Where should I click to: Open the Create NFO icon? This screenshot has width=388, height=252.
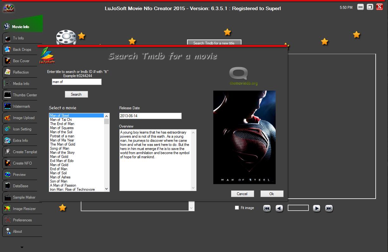click(x=7, y=163)
